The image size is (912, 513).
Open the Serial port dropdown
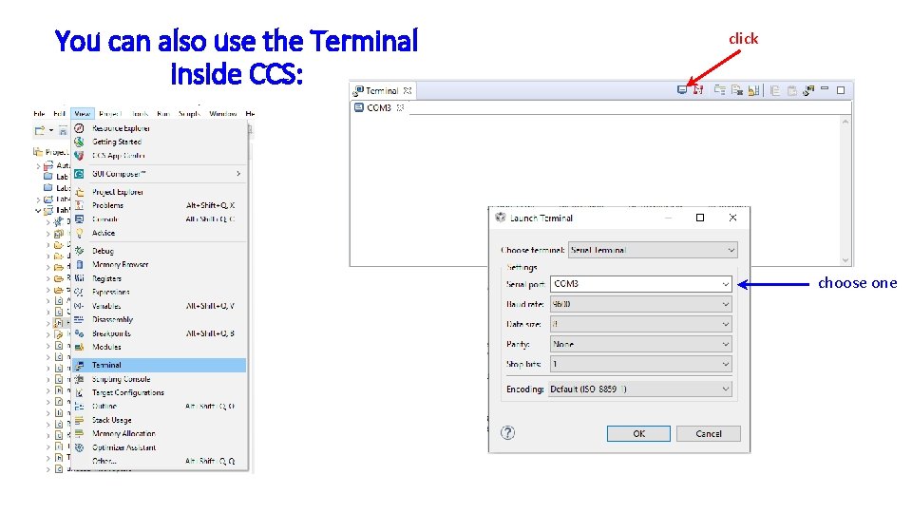pyautogui.click(x=641, y=284)
